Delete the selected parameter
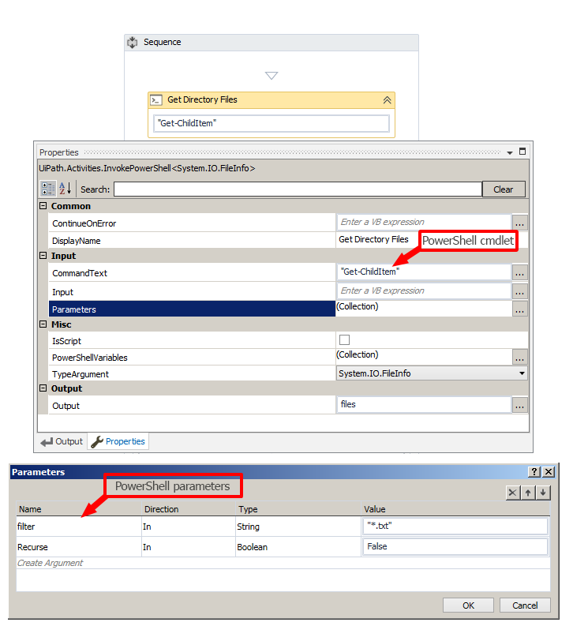The width and height of the screenshot is (573, 626). pyautogui.click(x=513, y=493)
